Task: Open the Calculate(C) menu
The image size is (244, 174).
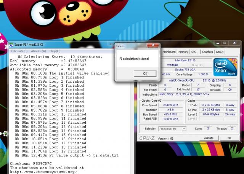Action: click(x=19, y=51)
